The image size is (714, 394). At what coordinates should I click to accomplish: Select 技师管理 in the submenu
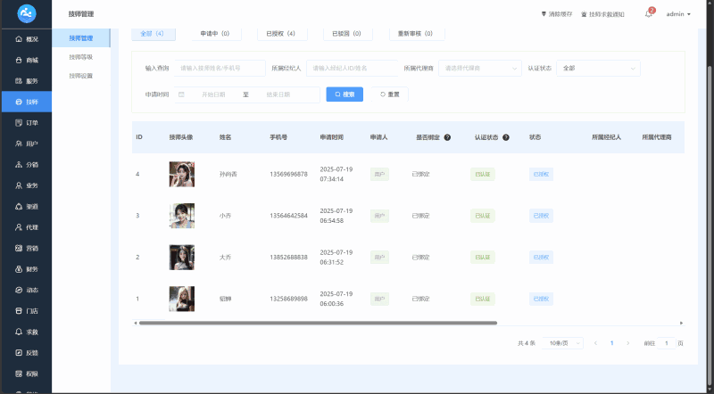click(x=81, y=38)
